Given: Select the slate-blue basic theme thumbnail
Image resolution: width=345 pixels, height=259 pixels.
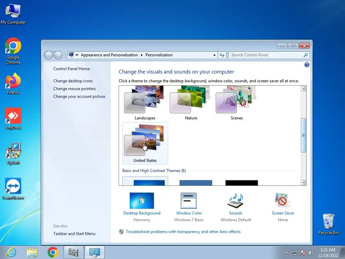Looking at the screenshot, I should click(196, 183).
